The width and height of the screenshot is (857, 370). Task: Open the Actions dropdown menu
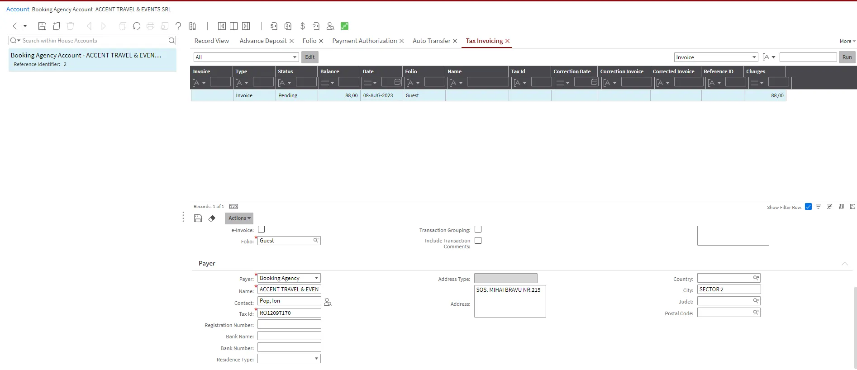point(239,218)
